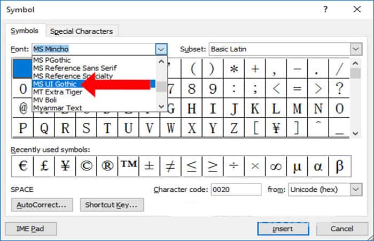Choose the TM trademark recent symbol
The width and height of the screenshot is (374, 241).
128,166
